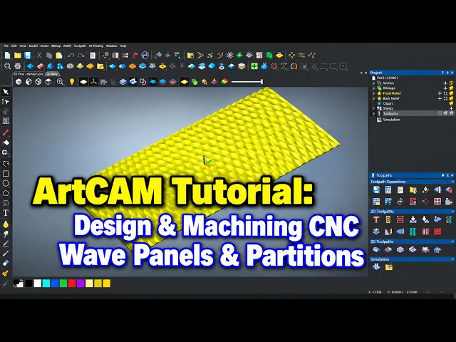The width and height of the screenshot is (456, 342).
Task: Expand the Bitmaps tree node
Action: (374, 88)
